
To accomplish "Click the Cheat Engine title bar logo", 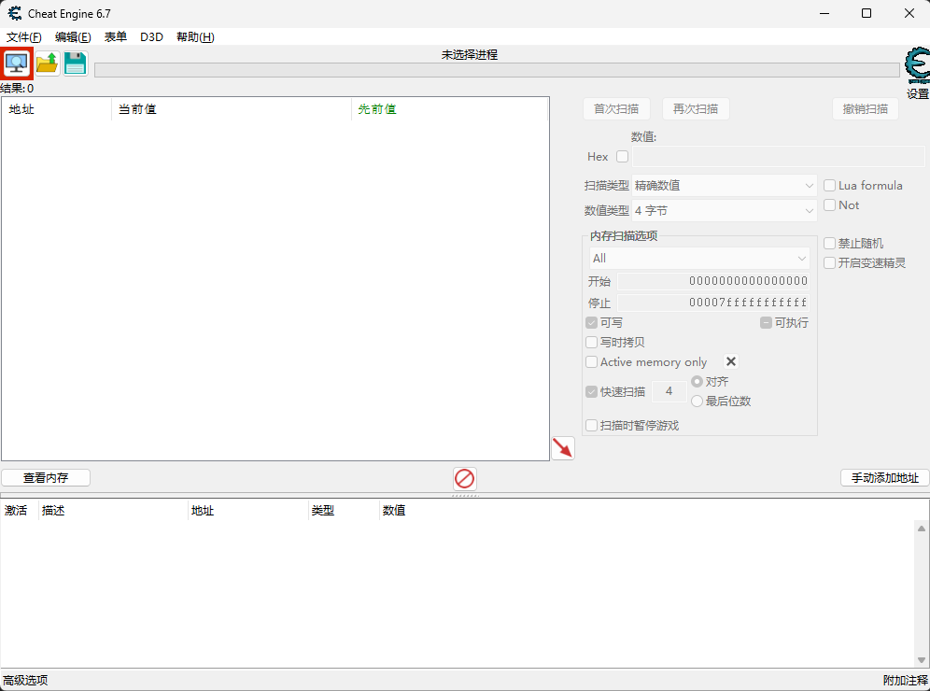I will [14, 13].
